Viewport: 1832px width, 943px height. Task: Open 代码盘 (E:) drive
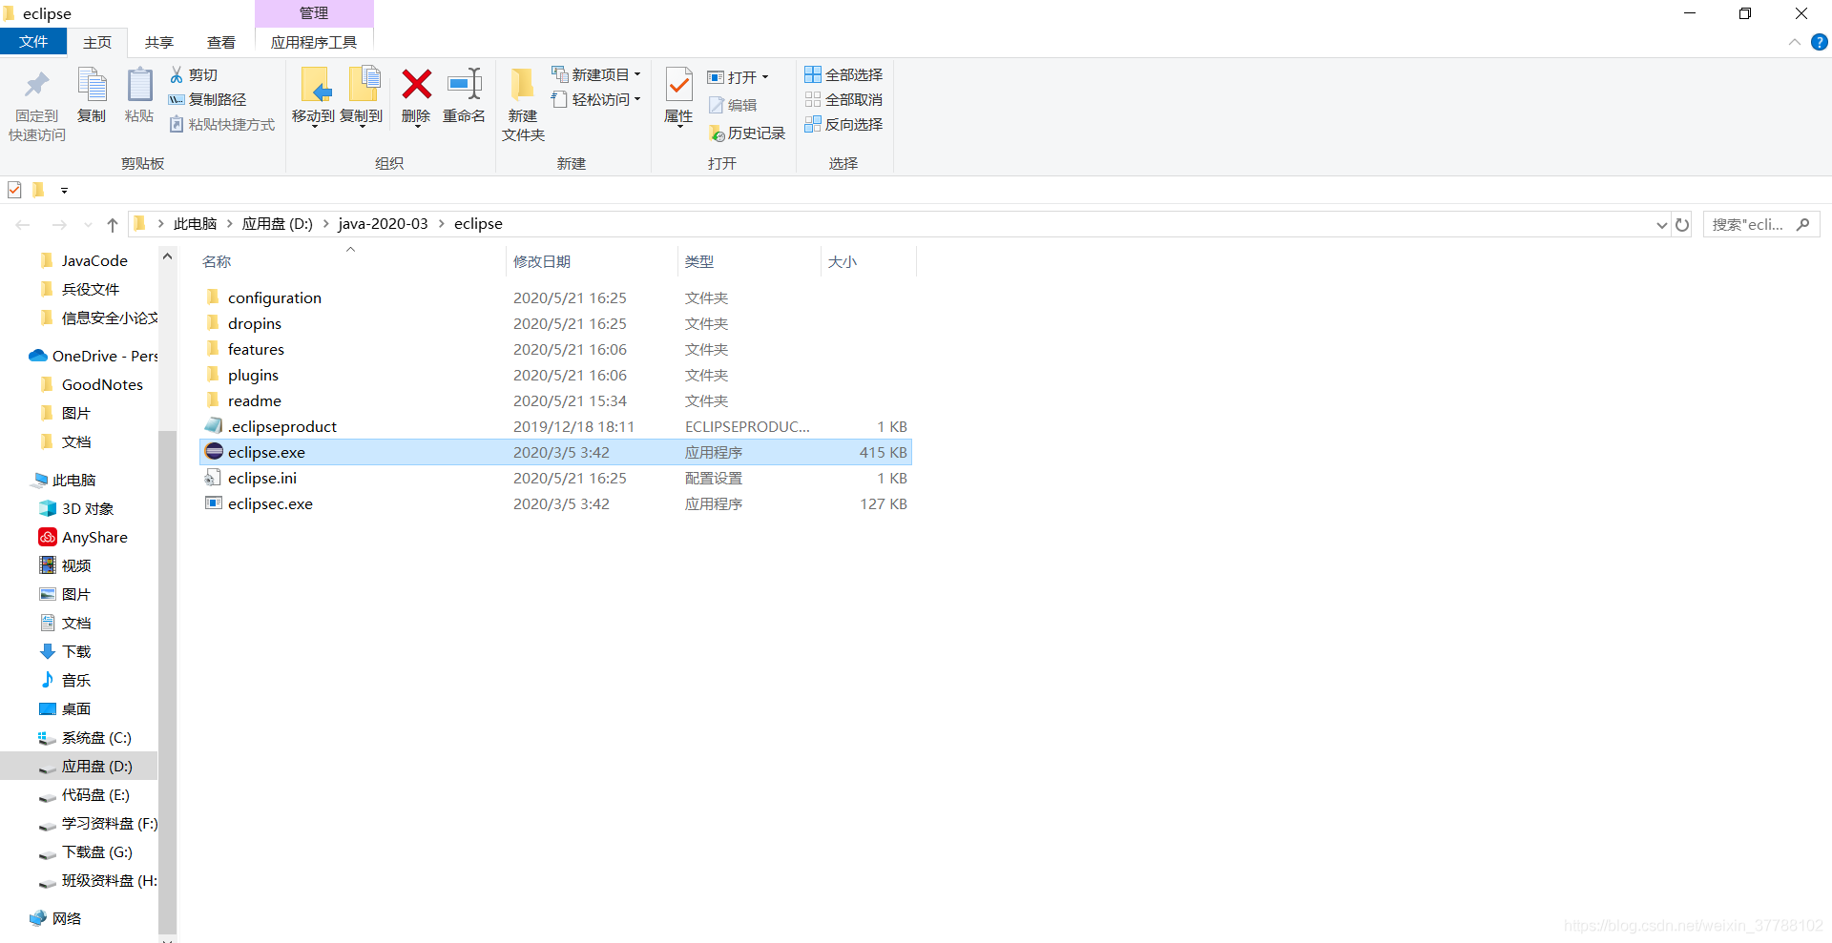coord(84,794)
